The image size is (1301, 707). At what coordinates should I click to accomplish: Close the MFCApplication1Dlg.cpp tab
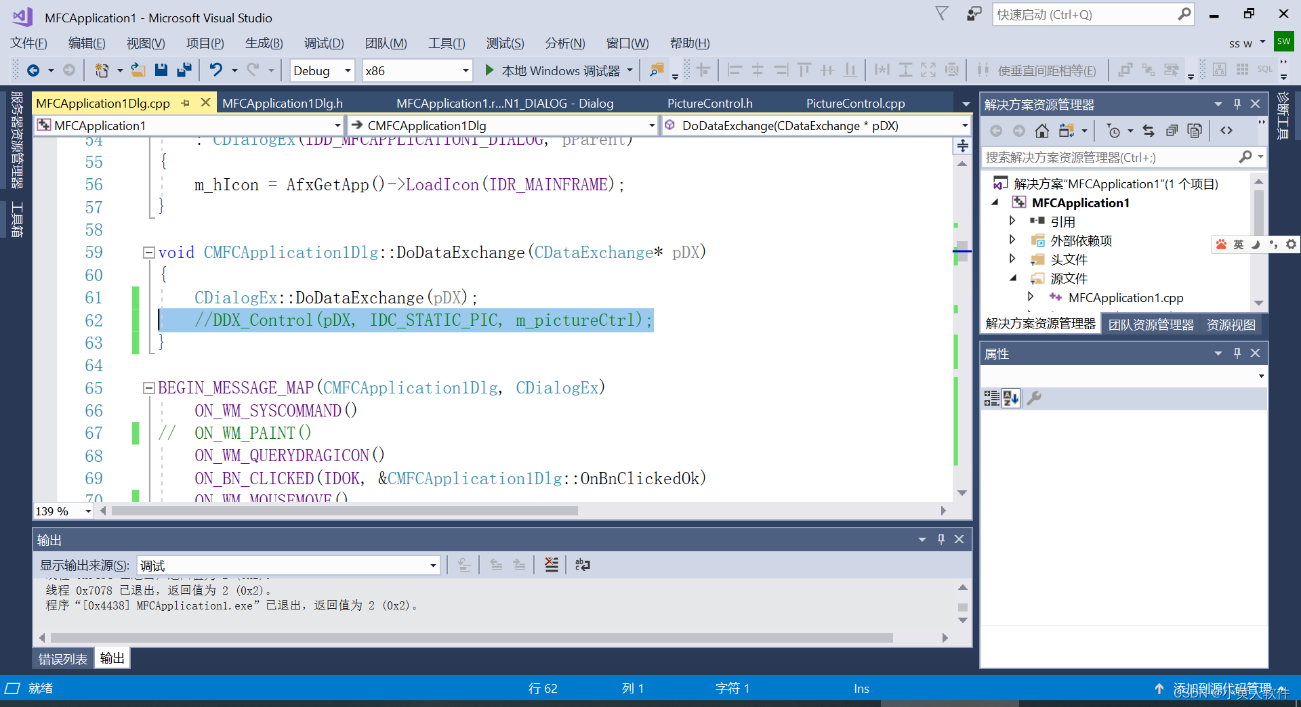(x=205, y=103)
